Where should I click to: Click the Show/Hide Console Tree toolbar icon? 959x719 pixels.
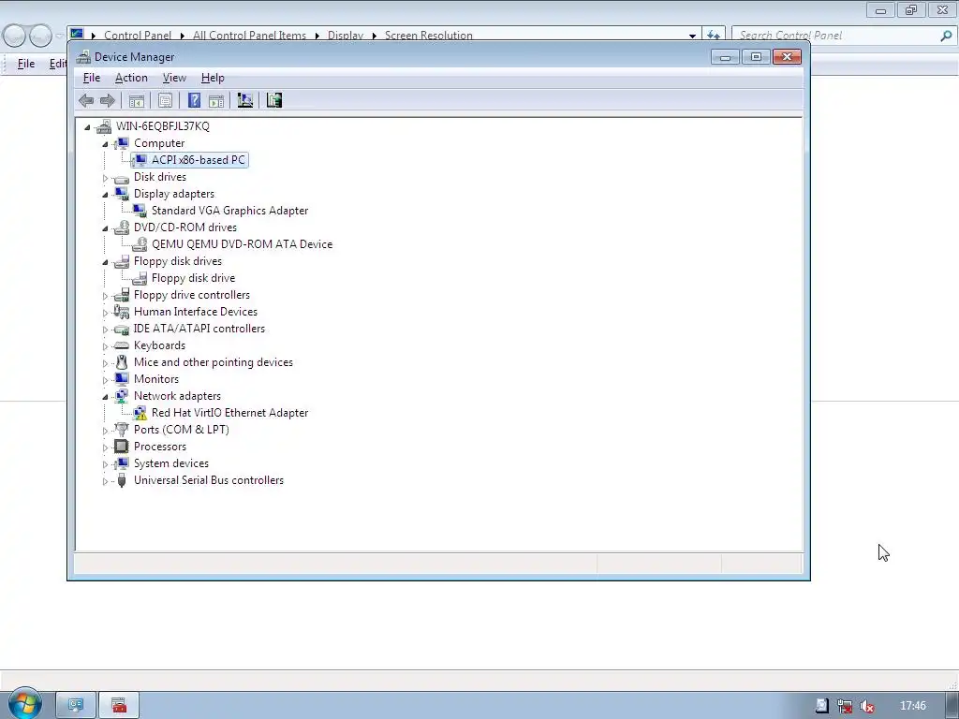[x=137, y=101]
